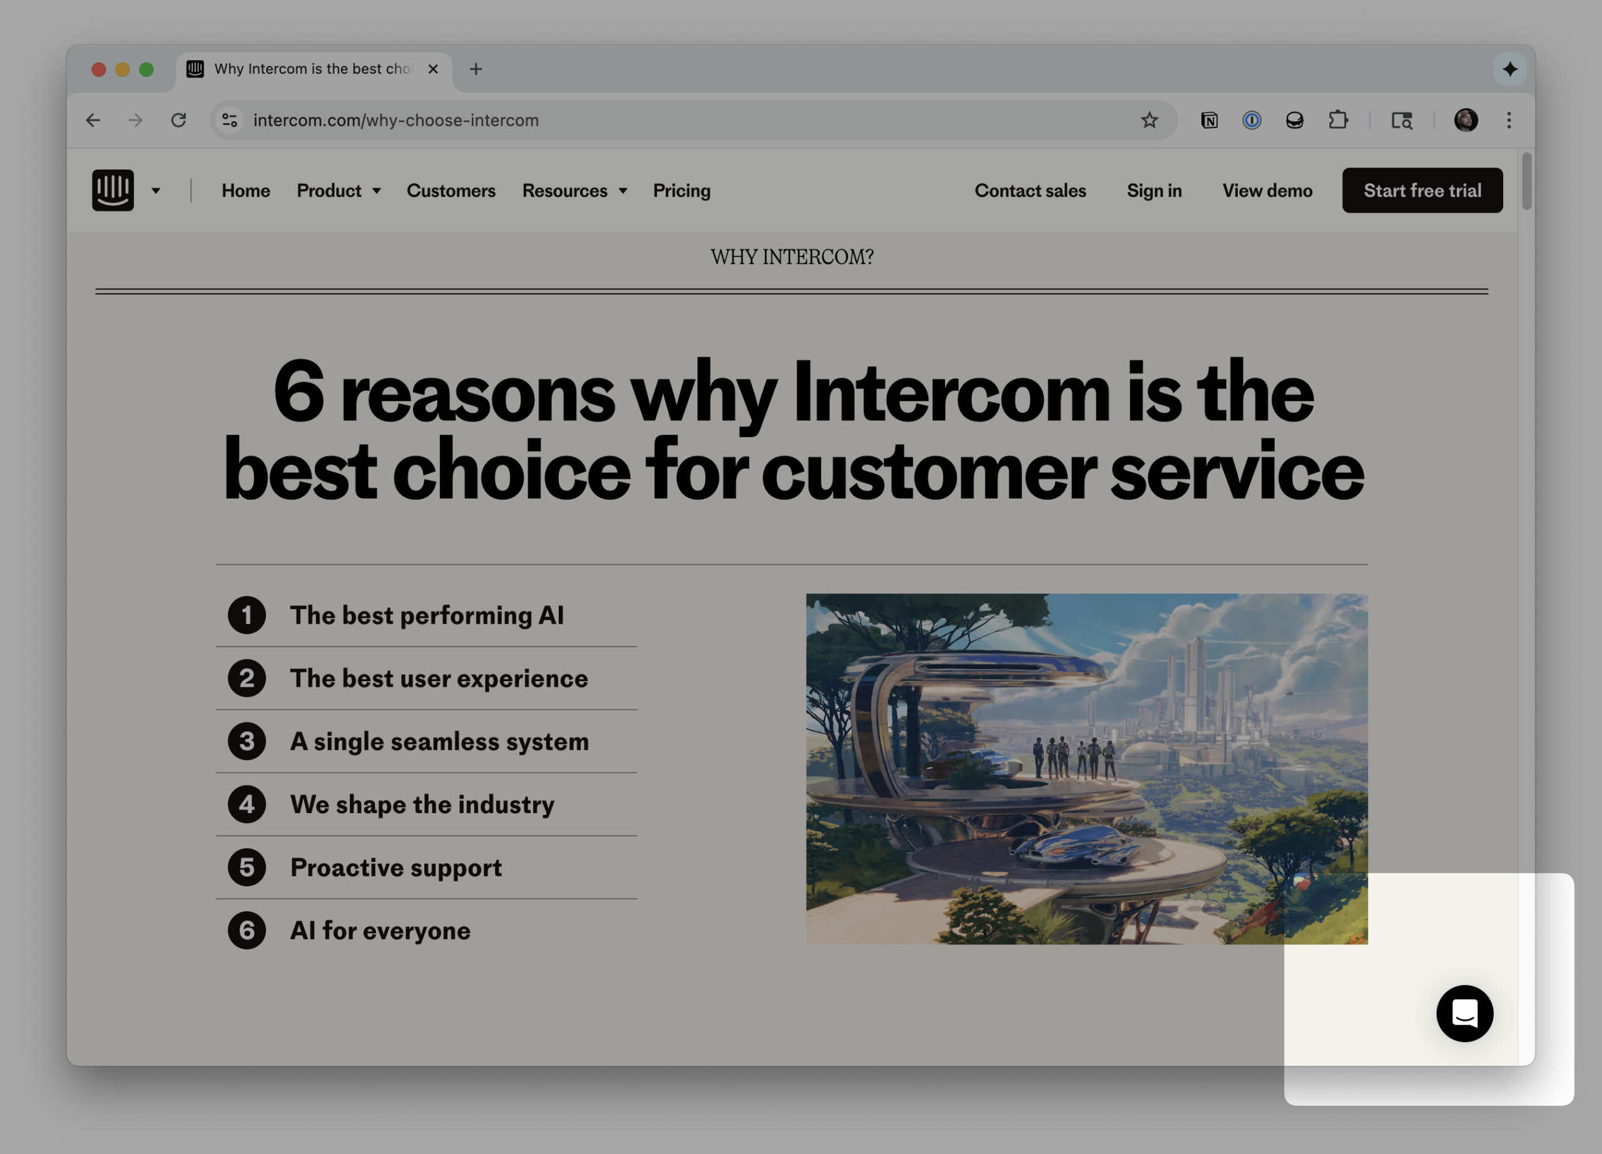Click the number 5 circle badge
1602x1154 pixels.
pyautogui.click(x=247, y=868)
